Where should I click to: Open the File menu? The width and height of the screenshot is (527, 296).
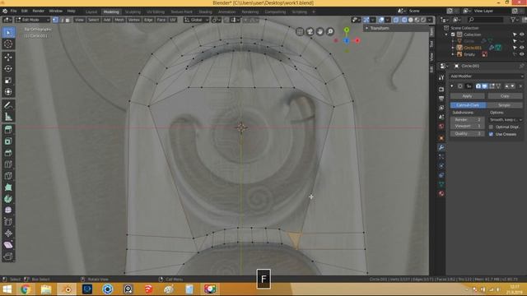click(x=13, y=11)
